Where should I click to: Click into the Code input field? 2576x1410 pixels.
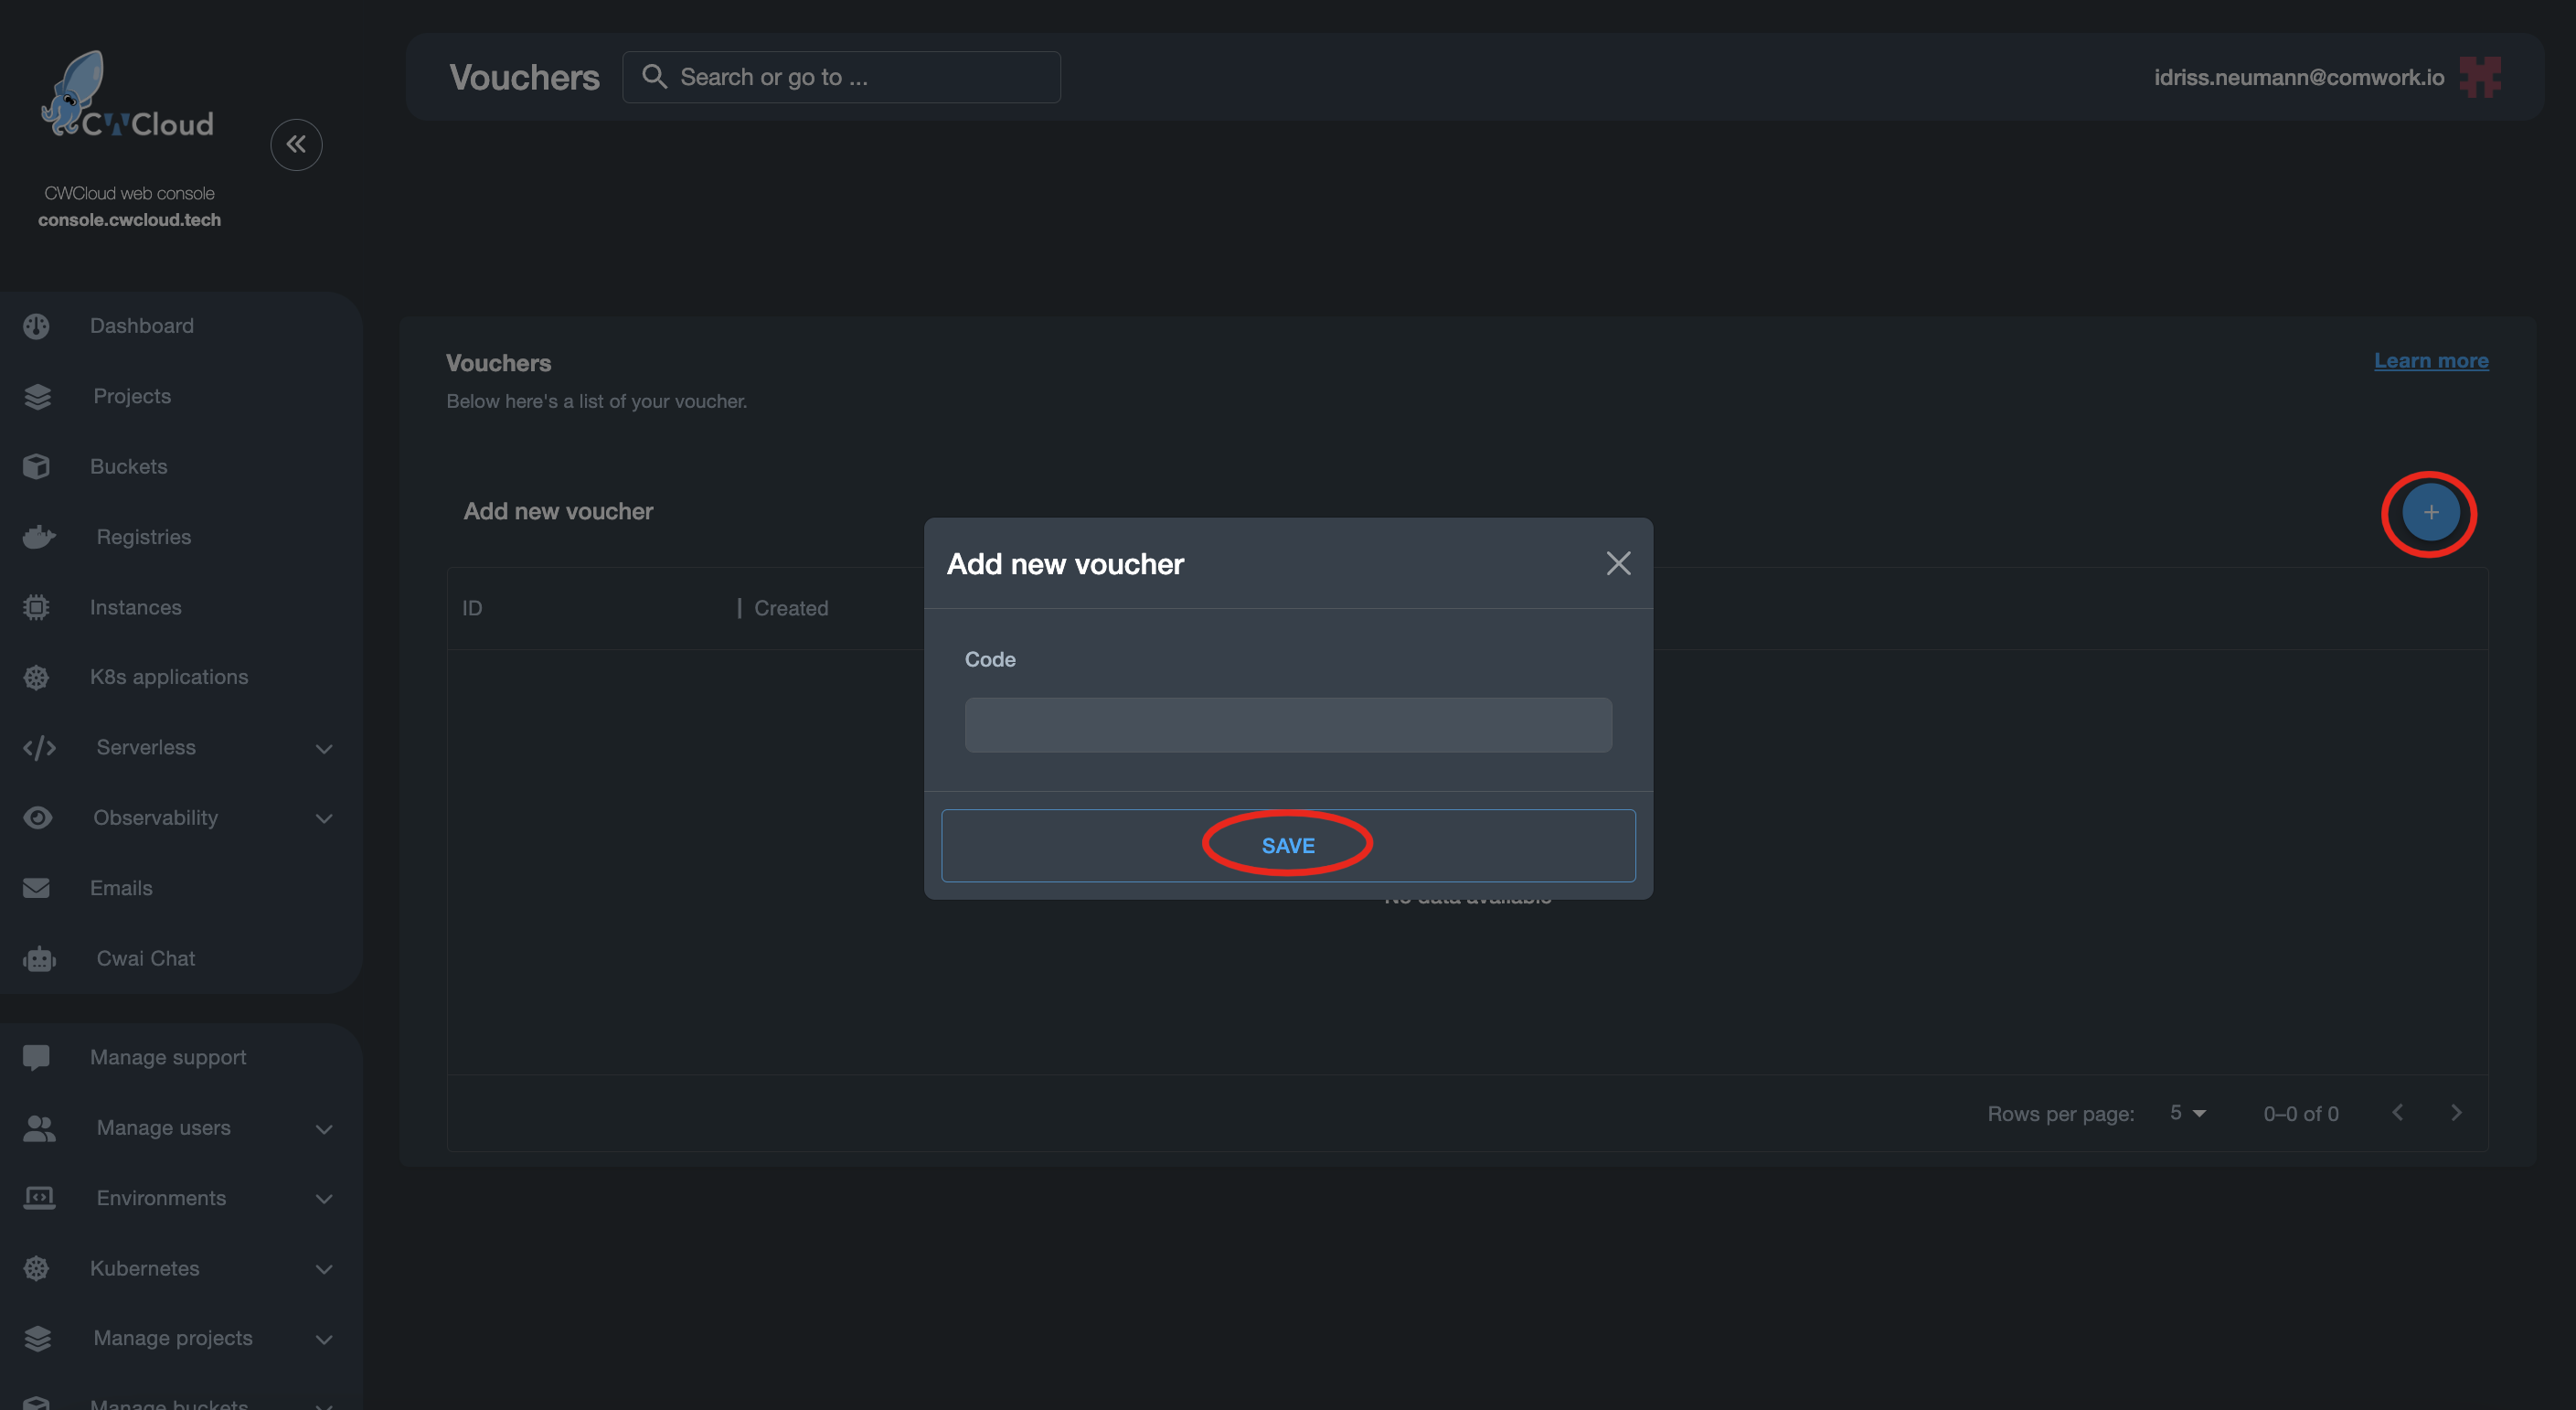tap(1288, 725)
